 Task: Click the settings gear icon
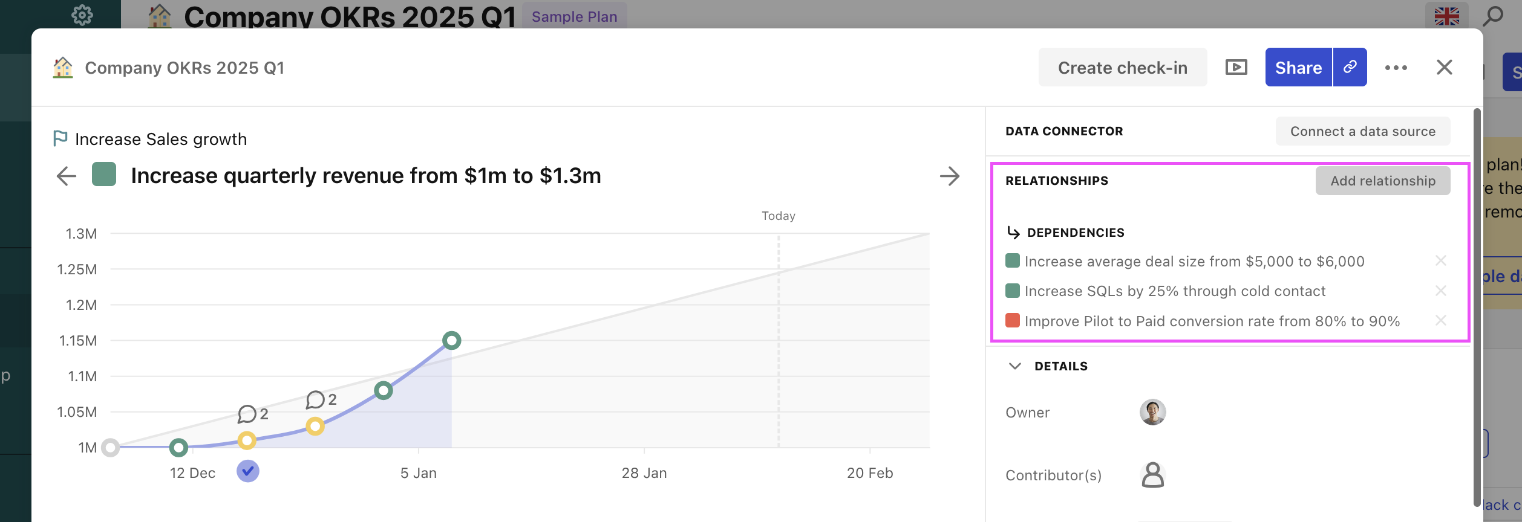(82, 14)
